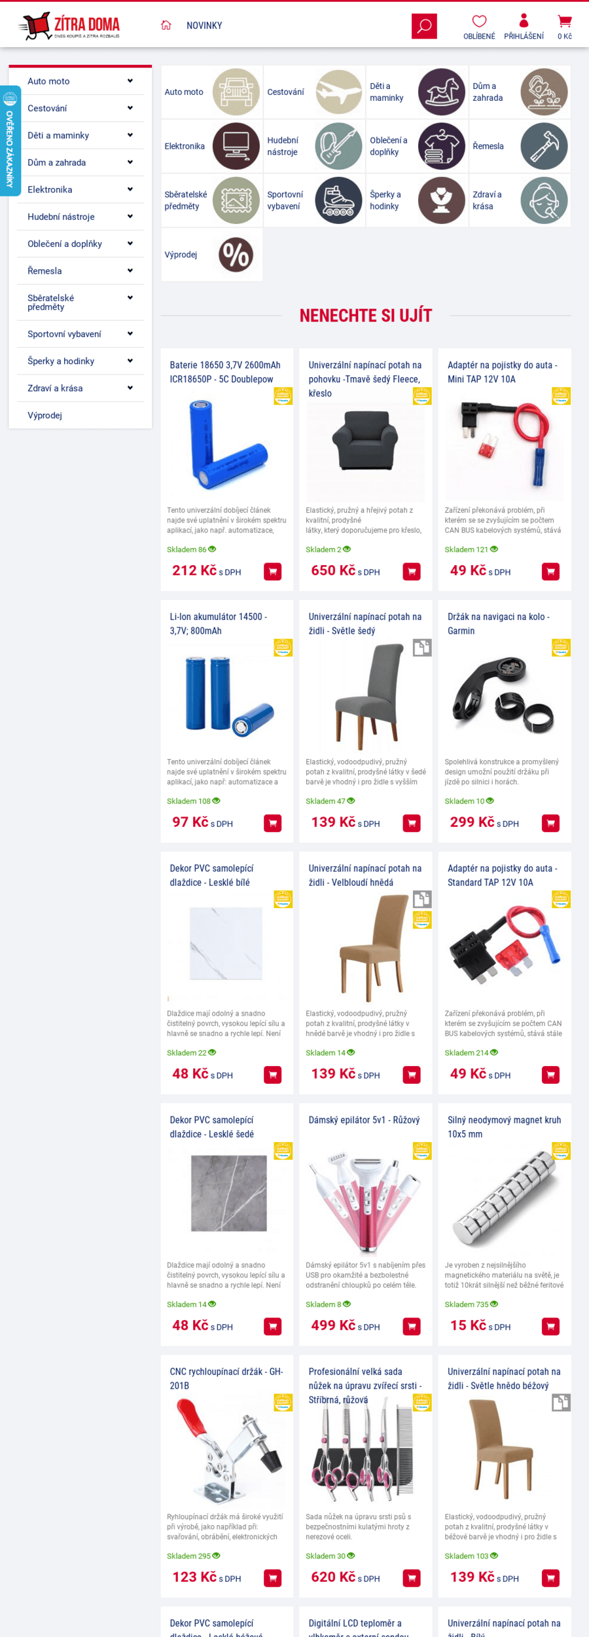Click the Výprodej percent category icon
This screenshot has width=589, height=1637.
pyautogui.click(x=236, y=255)
